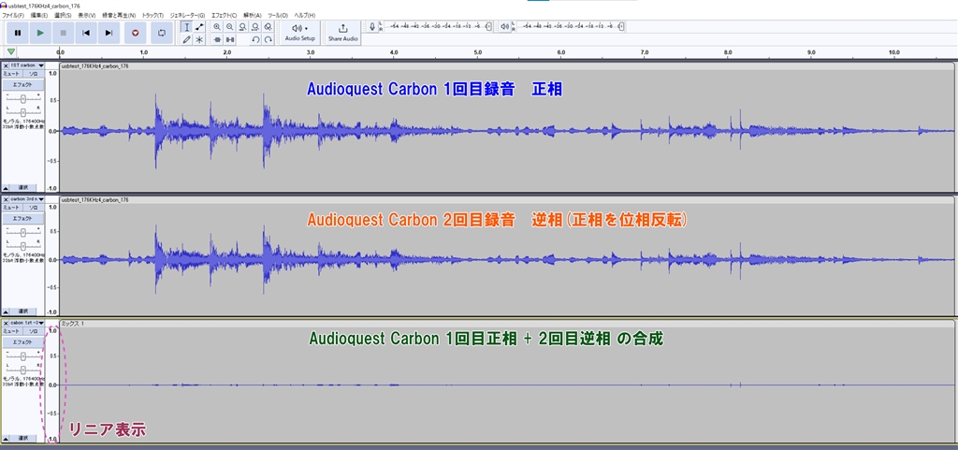Click the speaker playback meter icon
The width and height of the screenshot is (958, 450).
pyautogui.click(x=504, y=27)
